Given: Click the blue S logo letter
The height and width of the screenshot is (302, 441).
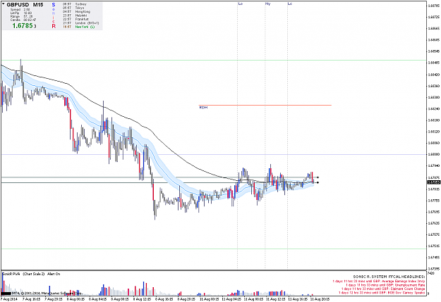Looking at the screenshot, I should [54, 5].
